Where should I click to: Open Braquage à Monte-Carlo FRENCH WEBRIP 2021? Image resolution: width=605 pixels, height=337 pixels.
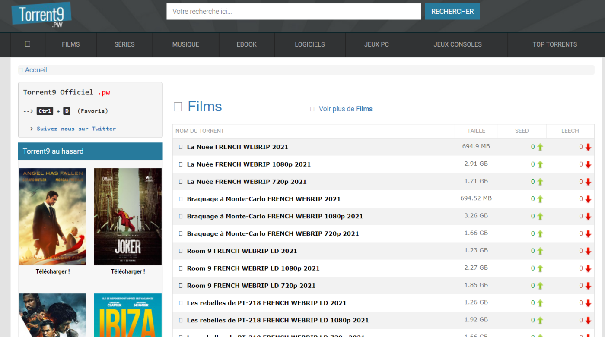tap(264, 199)
